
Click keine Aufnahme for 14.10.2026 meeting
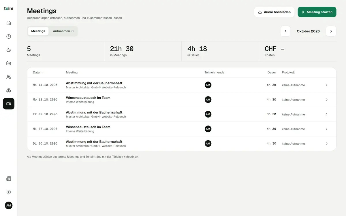point(293,85)
